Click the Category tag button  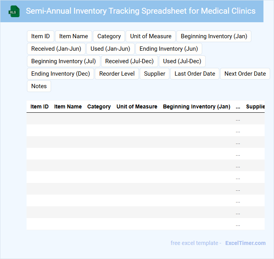109,36
